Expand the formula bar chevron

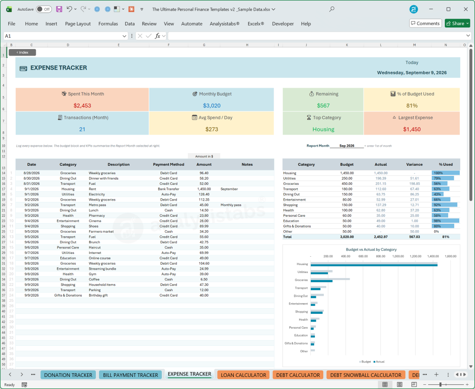[468, 36]
